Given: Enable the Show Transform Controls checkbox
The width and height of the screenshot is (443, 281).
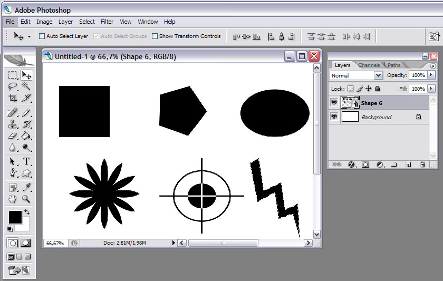Looking at the screenshot, I should (x=155, y=36).
